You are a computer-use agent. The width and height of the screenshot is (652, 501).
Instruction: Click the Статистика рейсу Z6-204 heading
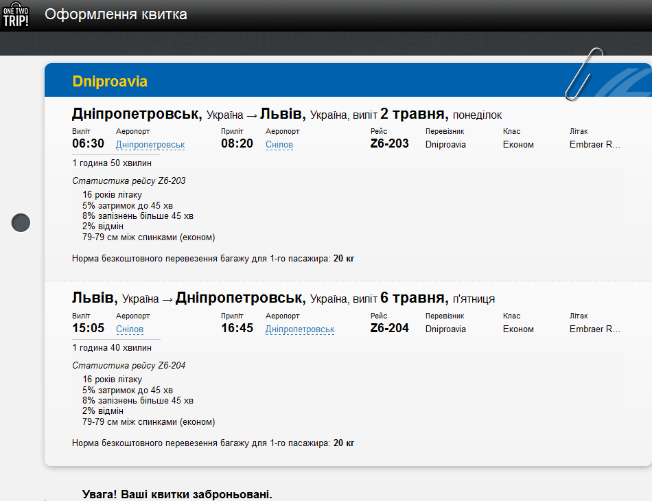click(128, 366)
